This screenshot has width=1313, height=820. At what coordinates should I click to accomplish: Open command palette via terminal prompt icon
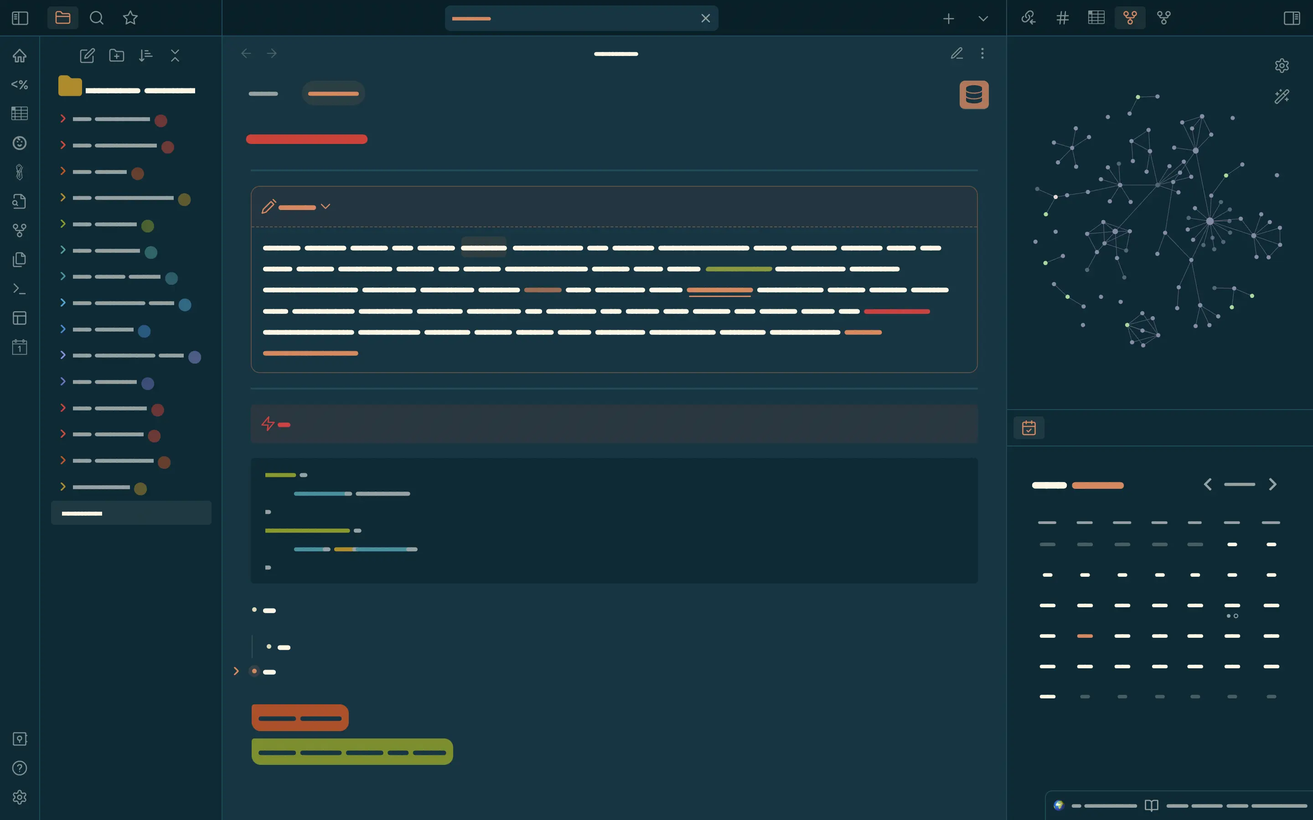(20, 289)
